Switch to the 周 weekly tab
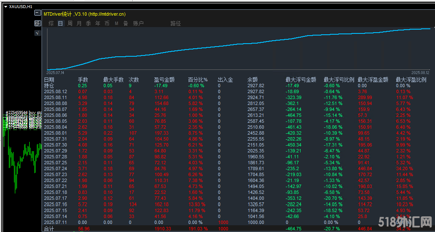The image size is (435, 232). click(70, 24)
